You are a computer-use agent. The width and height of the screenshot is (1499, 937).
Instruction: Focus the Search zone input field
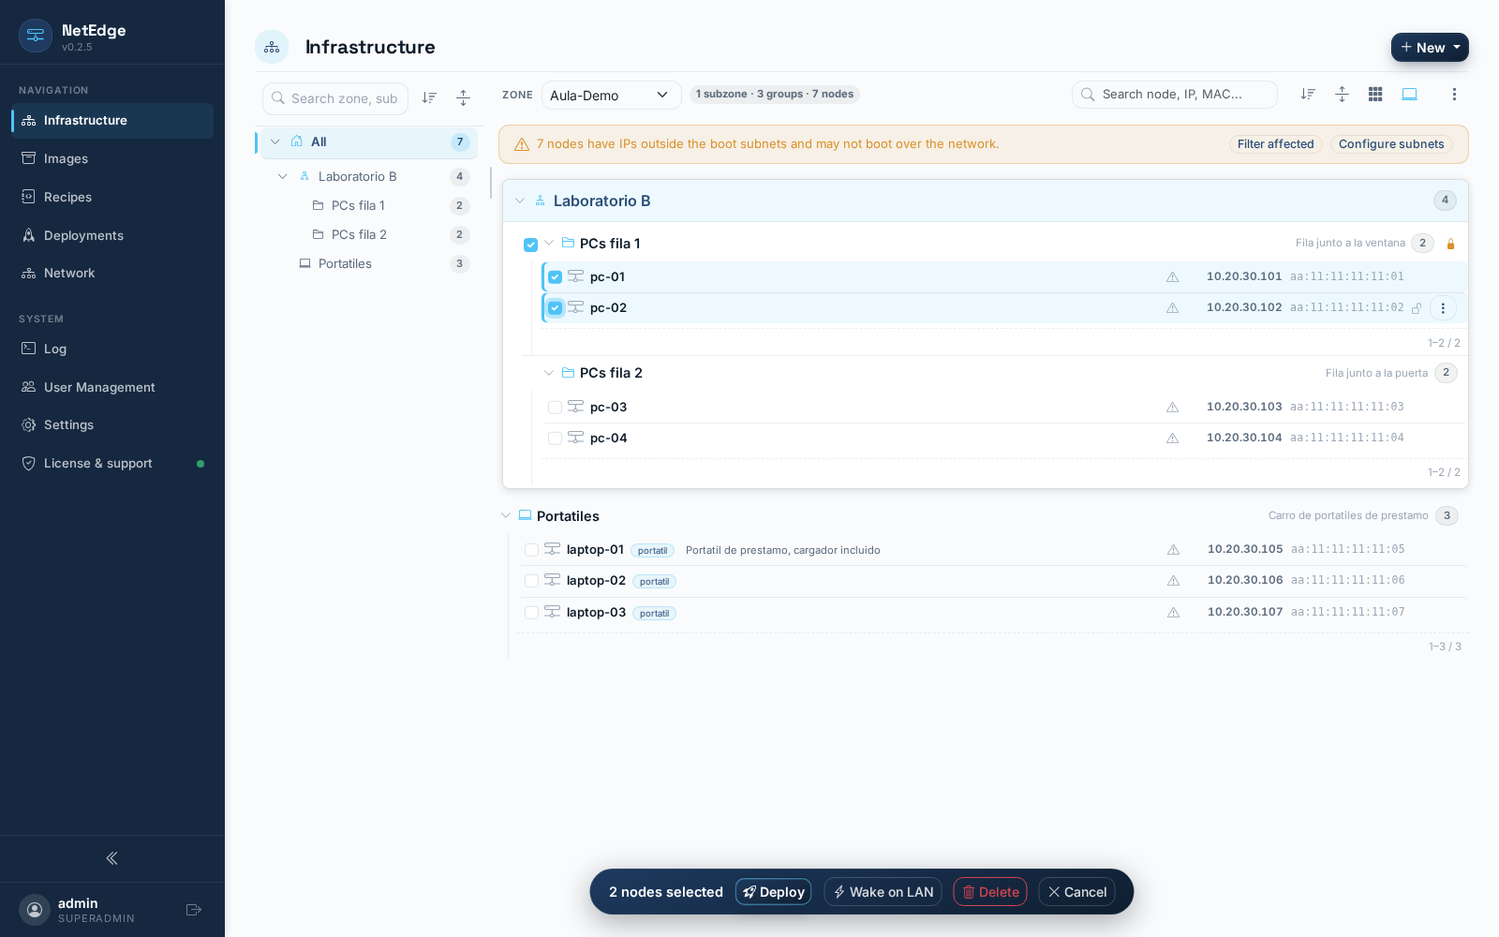(335, 98)
